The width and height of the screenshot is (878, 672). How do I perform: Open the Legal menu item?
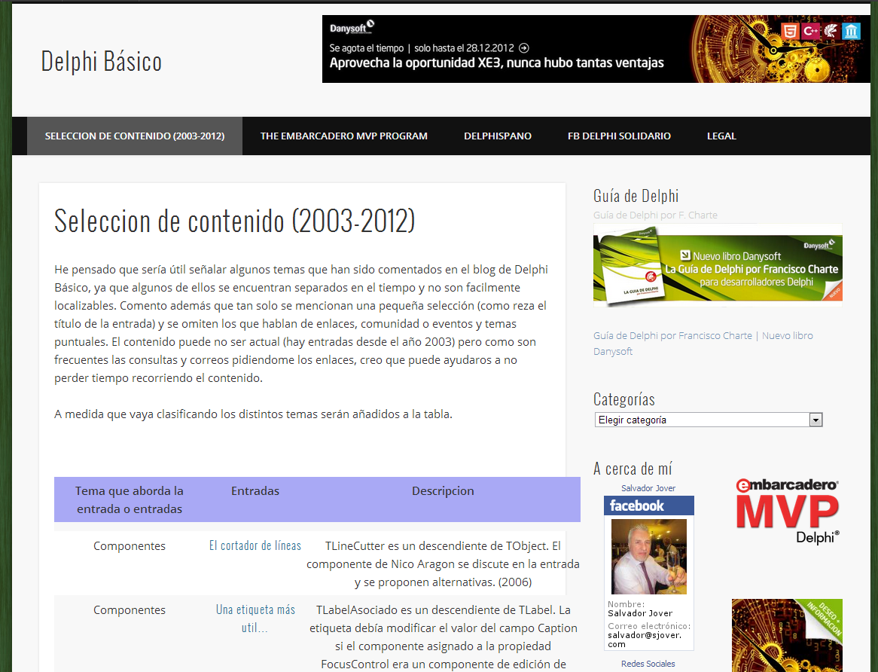coord(721,136)
